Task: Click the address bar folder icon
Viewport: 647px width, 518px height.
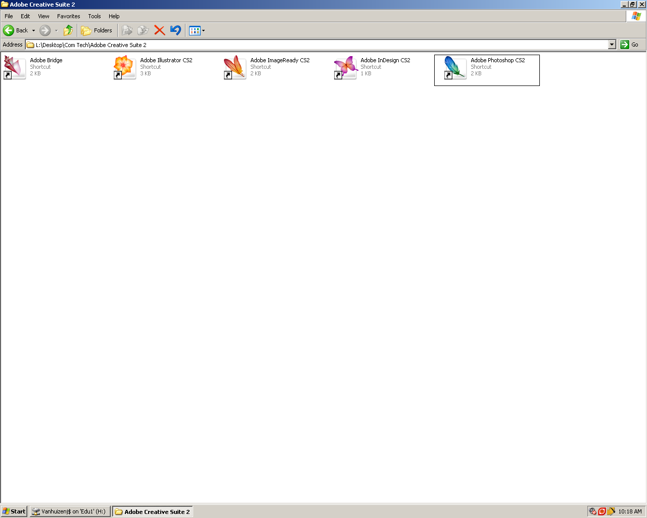Action: pyautogui.click(x=30, y=45)
